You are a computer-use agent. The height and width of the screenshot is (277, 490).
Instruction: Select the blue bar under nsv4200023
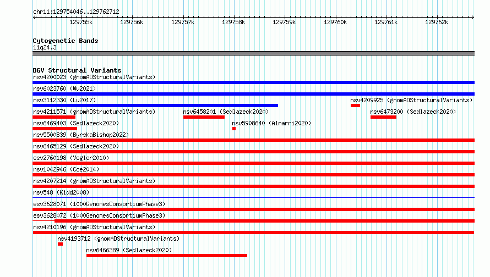click(x=253, y=82)
